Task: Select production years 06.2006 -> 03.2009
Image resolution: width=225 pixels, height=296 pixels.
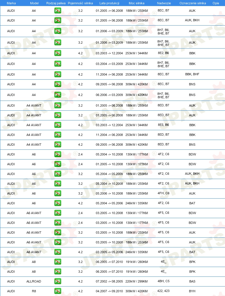Action: click(x=109, y=95)
